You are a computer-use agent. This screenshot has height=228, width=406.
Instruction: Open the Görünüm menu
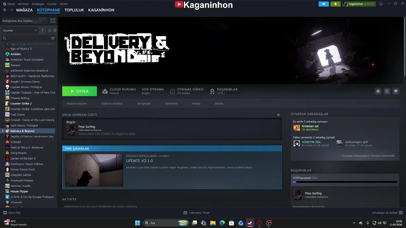(23, 4)
